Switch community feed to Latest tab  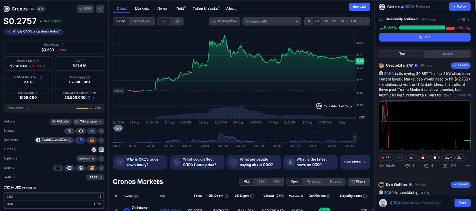[447, 54]
